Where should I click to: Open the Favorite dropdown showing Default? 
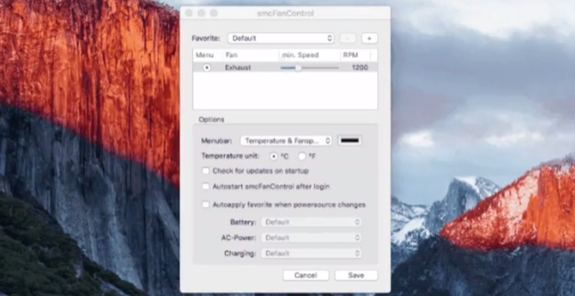click(280, 38)
